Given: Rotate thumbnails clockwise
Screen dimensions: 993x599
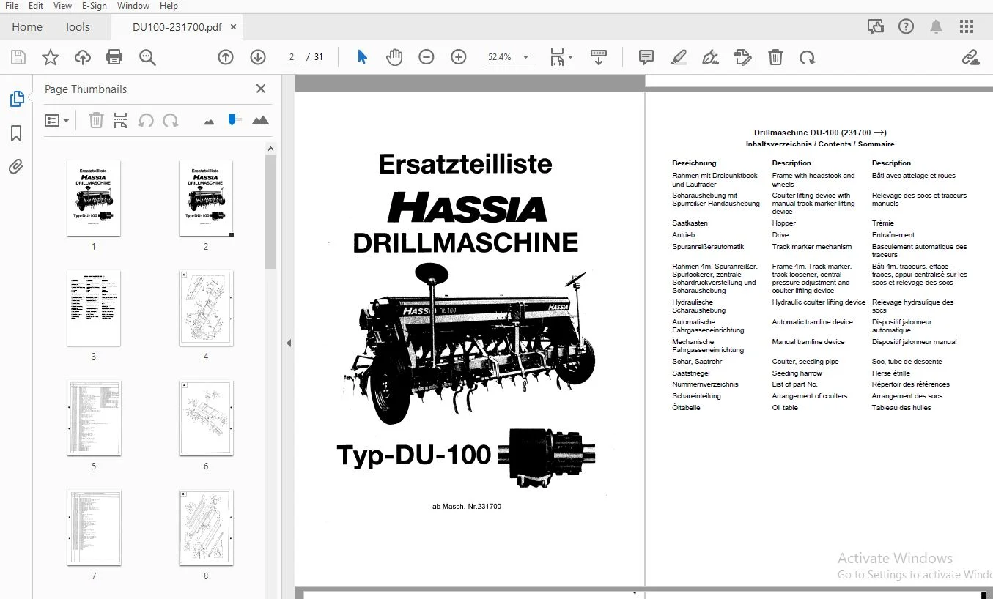Looking at the screenshot, I should click(170, 121).
